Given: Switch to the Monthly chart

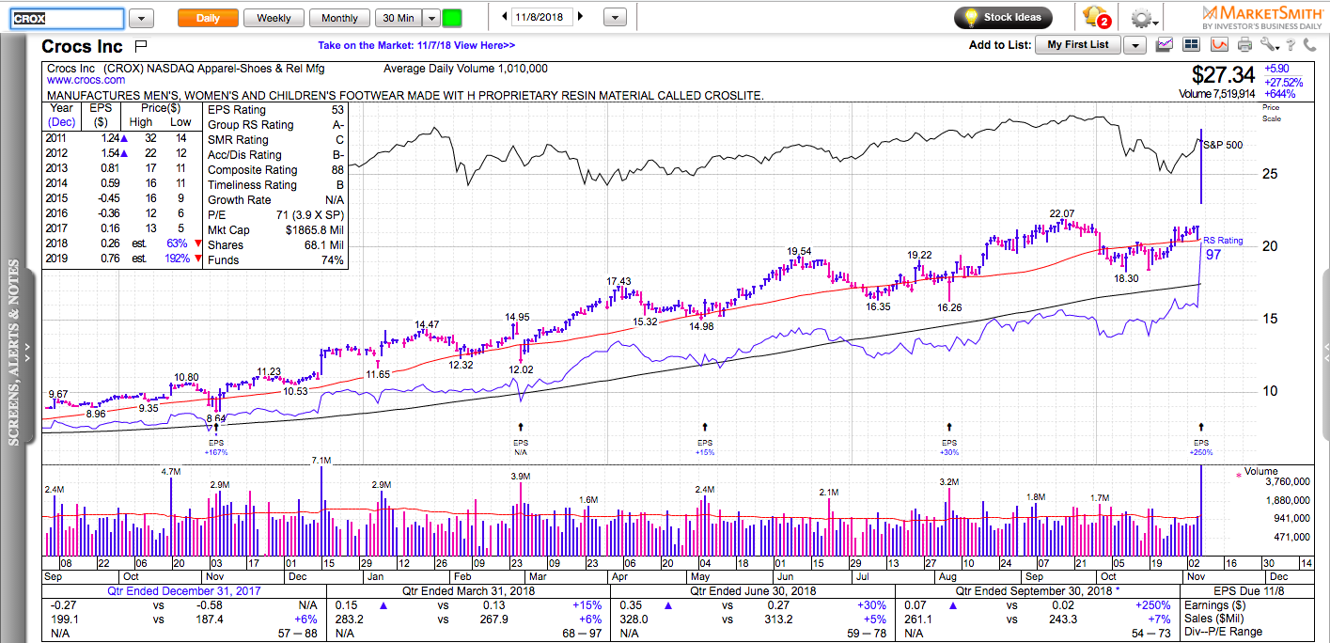Looking at the screenshot, I should 339,18.
